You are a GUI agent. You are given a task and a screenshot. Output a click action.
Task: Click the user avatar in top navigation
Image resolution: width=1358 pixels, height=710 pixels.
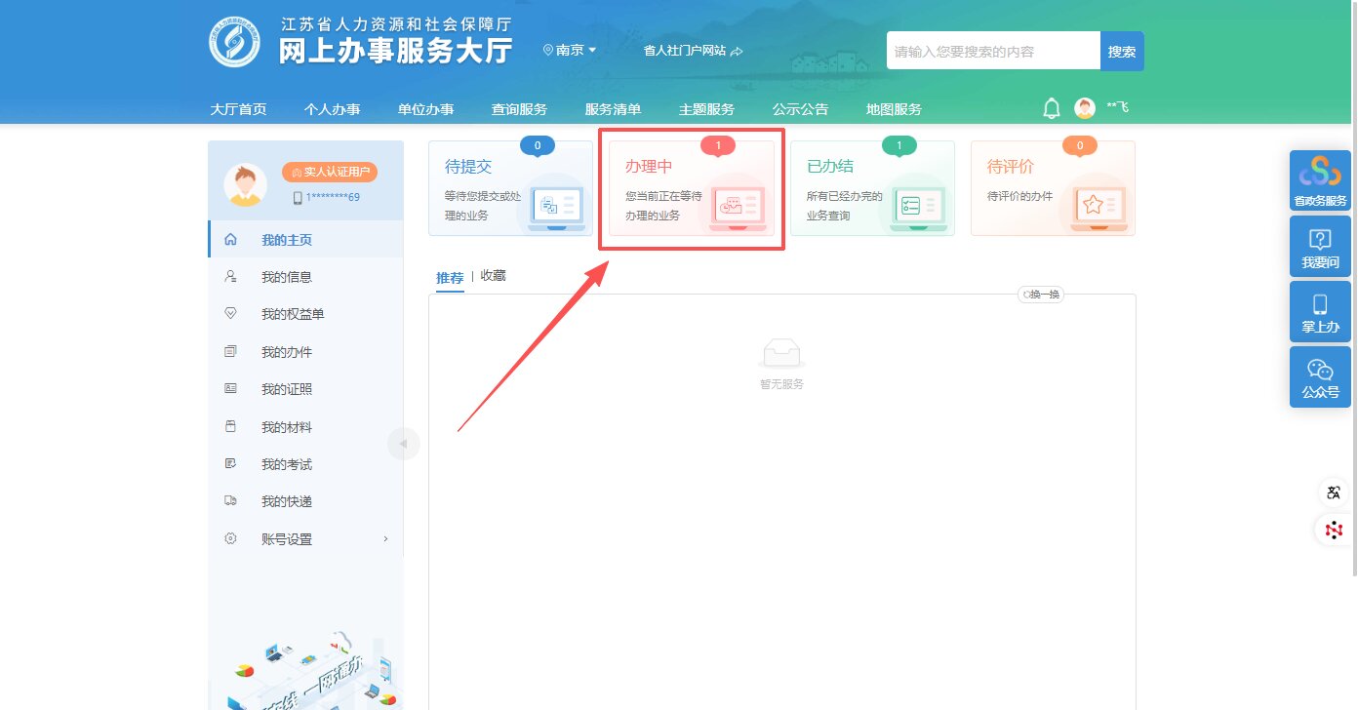[x=1085, y=108]
